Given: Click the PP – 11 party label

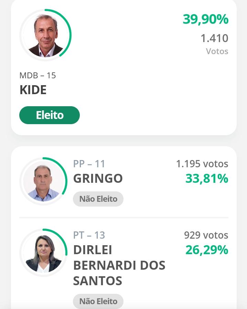Looking at the screenshot, I should click(x=89, y=163).
